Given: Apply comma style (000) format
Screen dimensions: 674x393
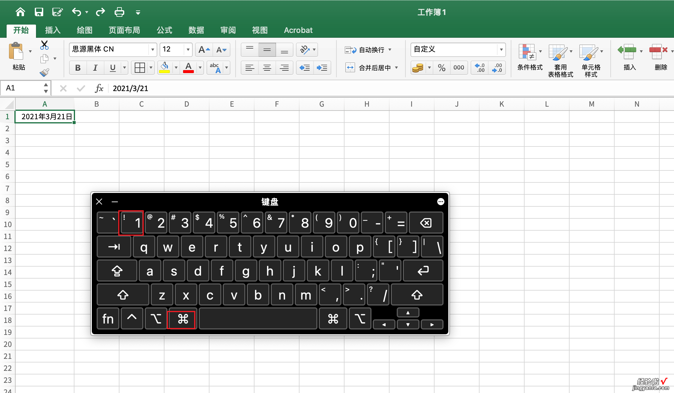Looking at the screenshot, I should click(x=459, y=68).
